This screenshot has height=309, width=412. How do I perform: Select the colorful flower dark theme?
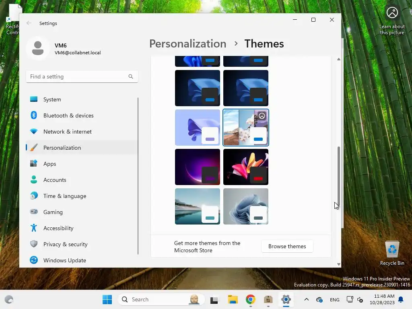[x=246, y=167]
